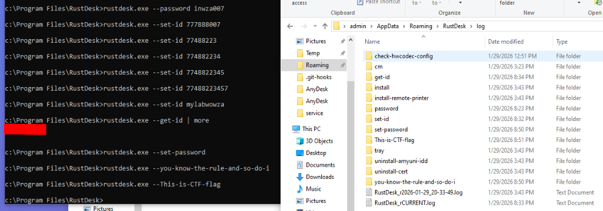Click the Music note icon in the navigation pane
Image resolution: width=603 pixels, height=211 pixels.
(300, 189)
